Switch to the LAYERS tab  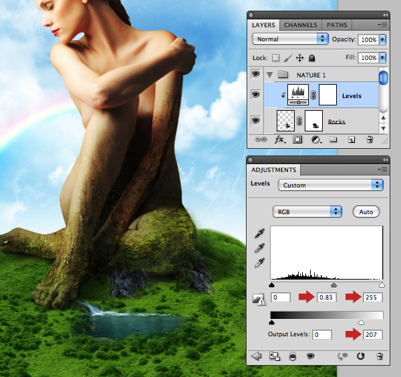pos(263,25)
